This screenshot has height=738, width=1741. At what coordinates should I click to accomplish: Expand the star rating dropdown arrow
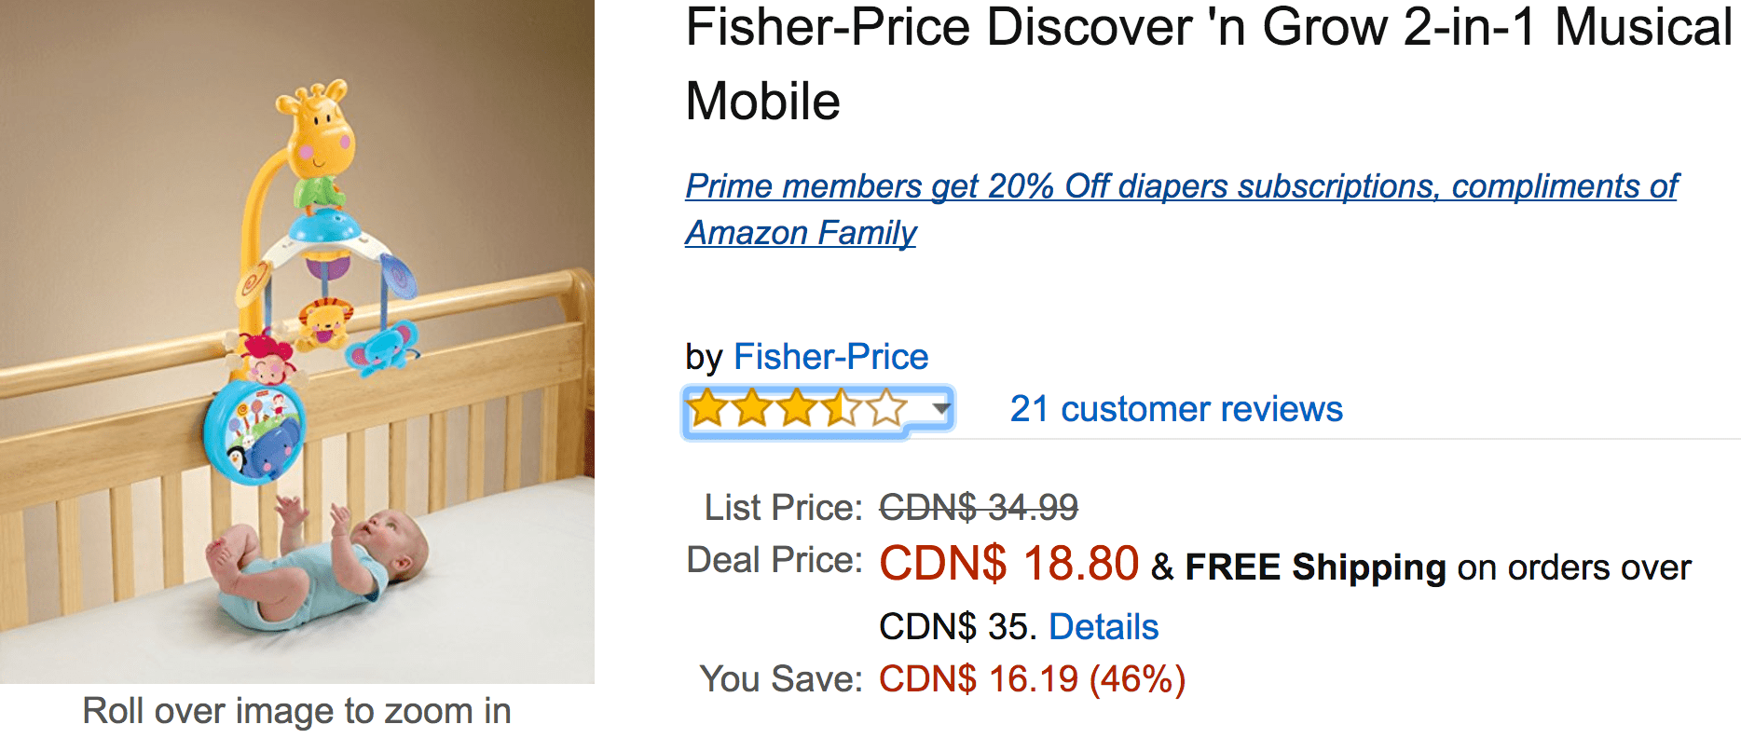941,408
